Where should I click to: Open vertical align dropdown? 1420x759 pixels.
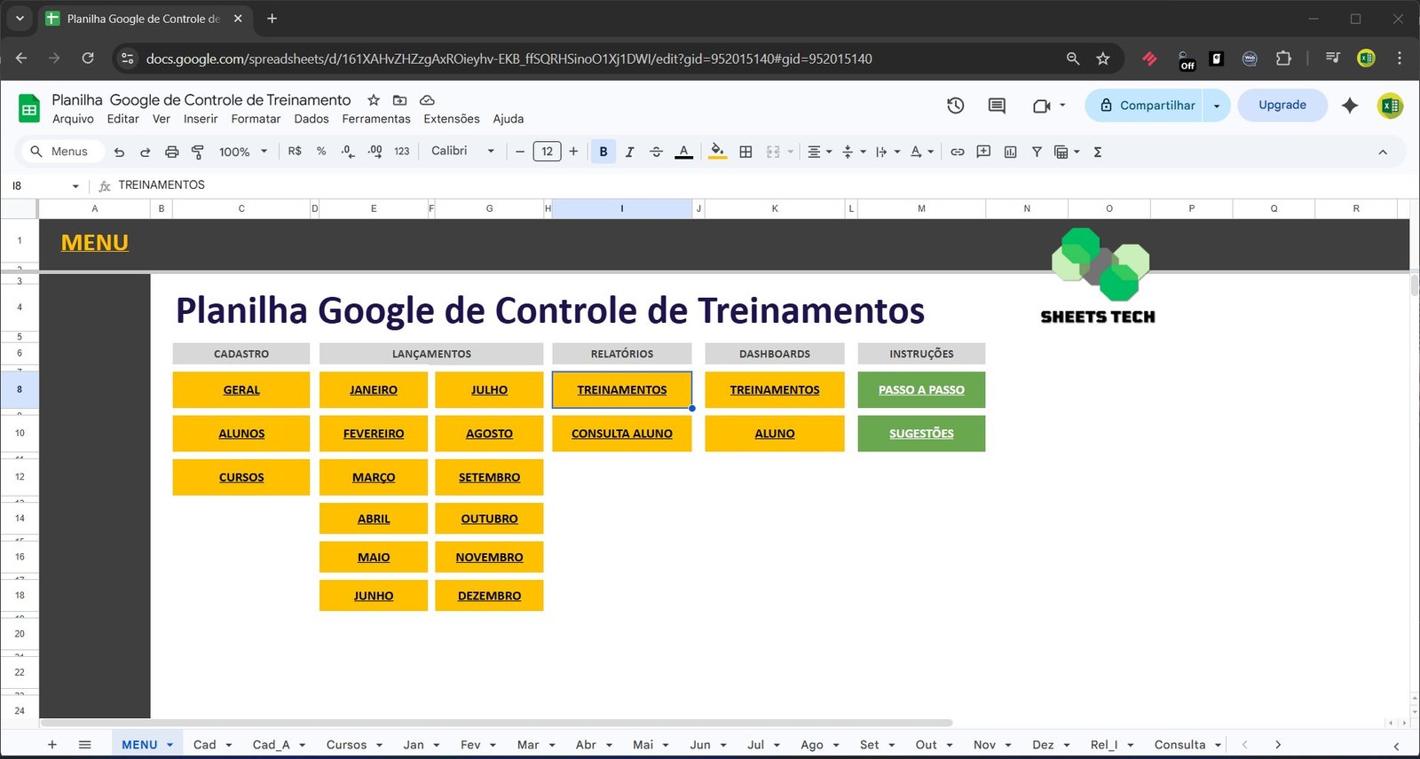(853, 152)
